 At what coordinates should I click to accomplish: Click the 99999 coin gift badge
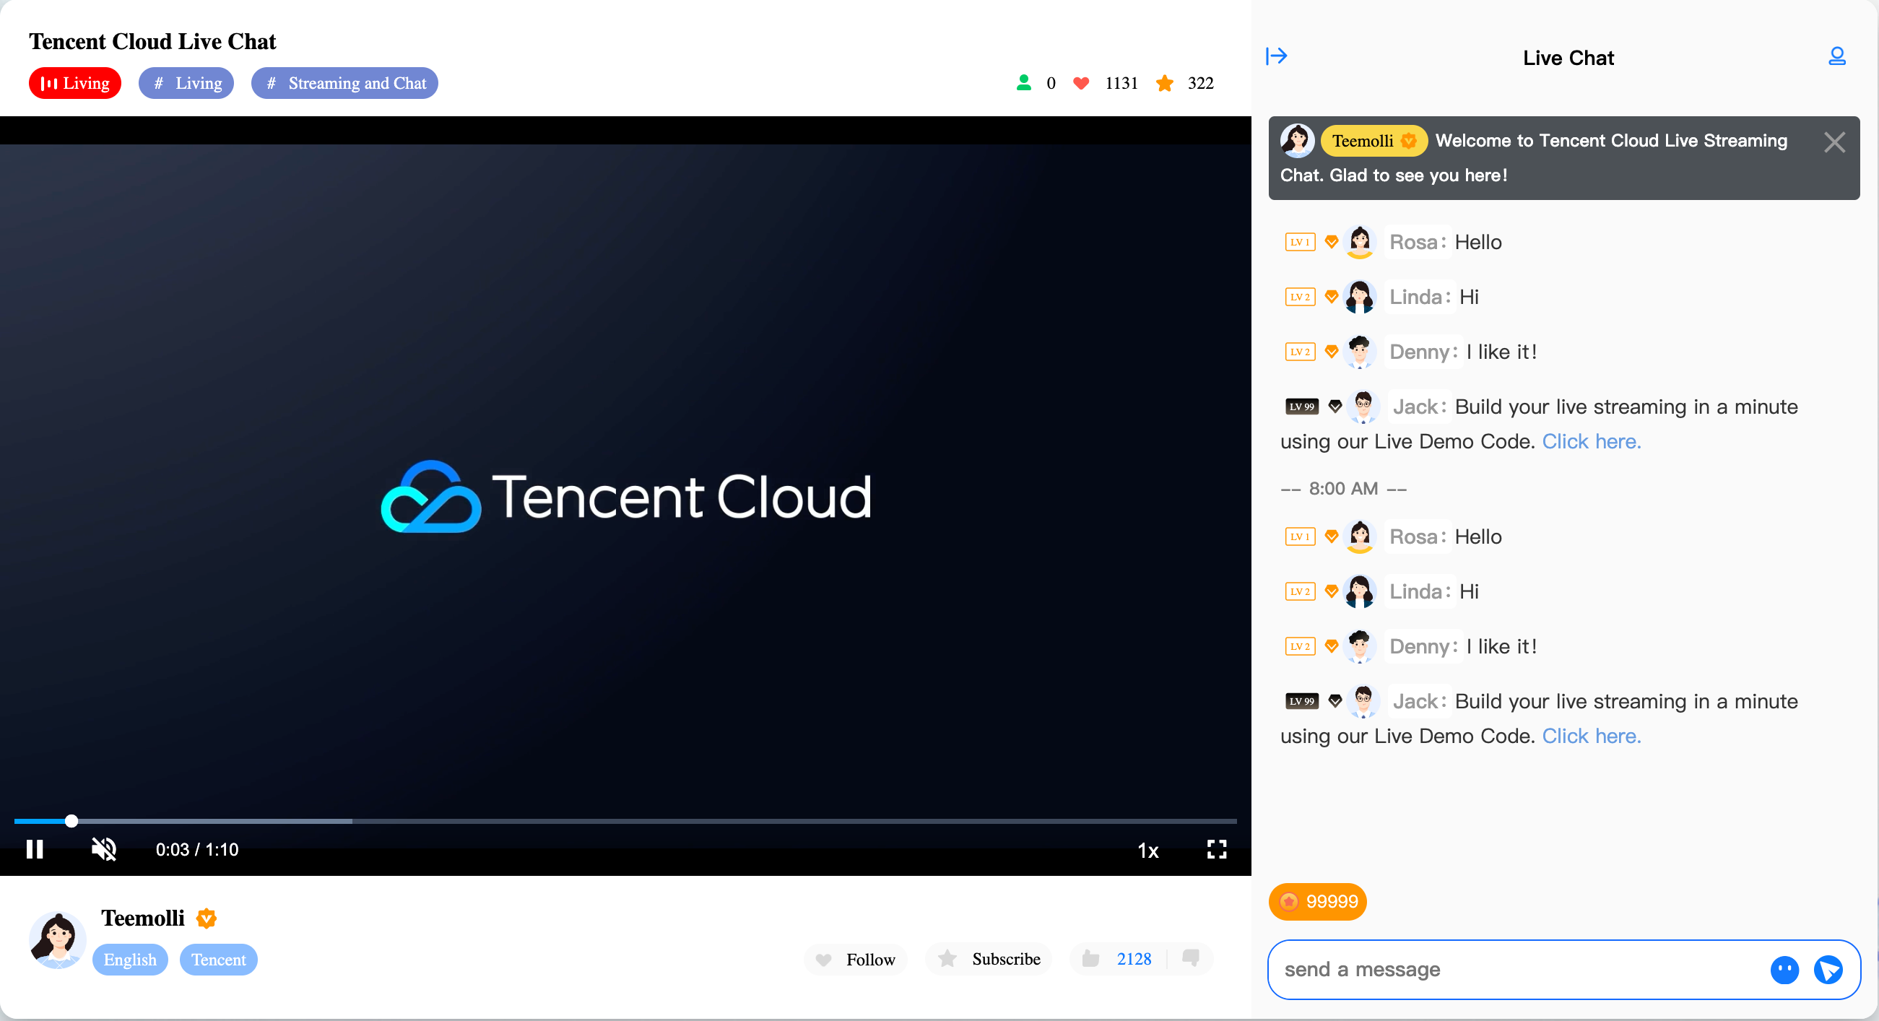(x=1317, y=901)
